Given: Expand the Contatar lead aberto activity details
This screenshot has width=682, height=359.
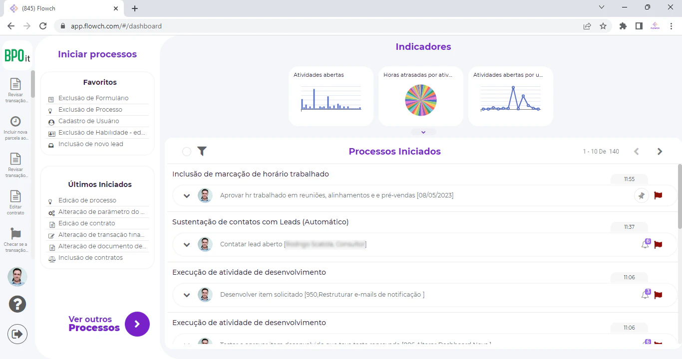Looking at the screenshot, I should [186, 245].
